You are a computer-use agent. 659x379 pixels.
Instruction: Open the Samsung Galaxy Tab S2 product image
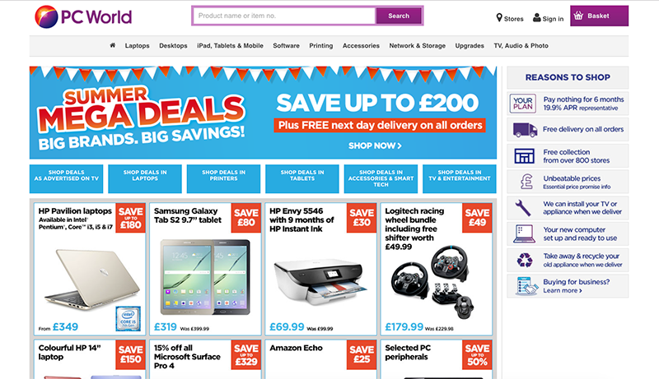[205, 277]
